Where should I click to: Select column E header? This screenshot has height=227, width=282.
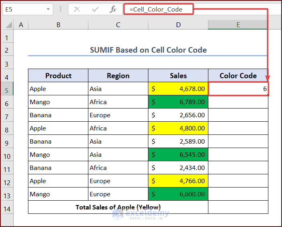[x=238, y=25]
